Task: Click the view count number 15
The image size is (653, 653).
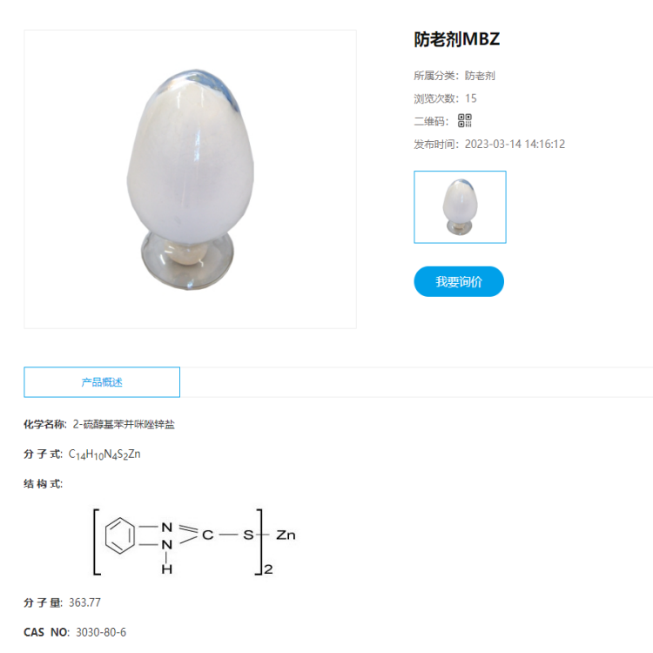Action: [x=470, y=98]
